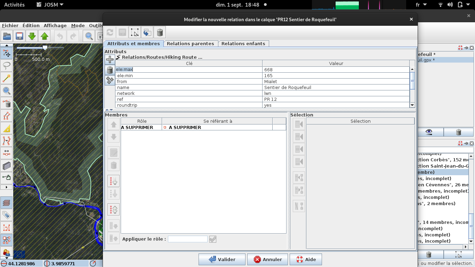This screenshot has height=267, width=475.
Task: Open the JOSM application menu in top bar
Action: (x=50, y=5)
